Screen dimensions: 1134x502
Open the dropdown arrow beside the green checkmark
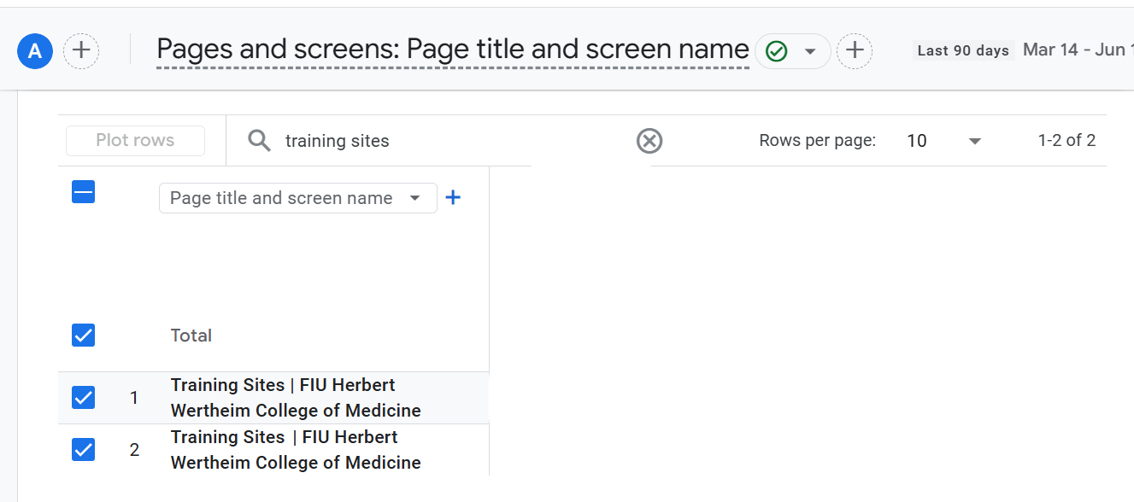click(x=810, y=51)
